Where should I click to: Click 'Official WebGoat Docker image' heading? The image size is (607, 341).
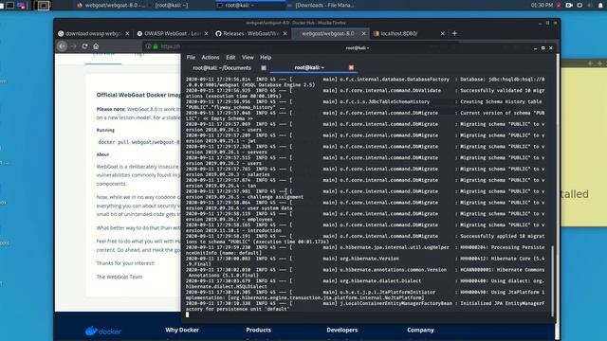138,95
